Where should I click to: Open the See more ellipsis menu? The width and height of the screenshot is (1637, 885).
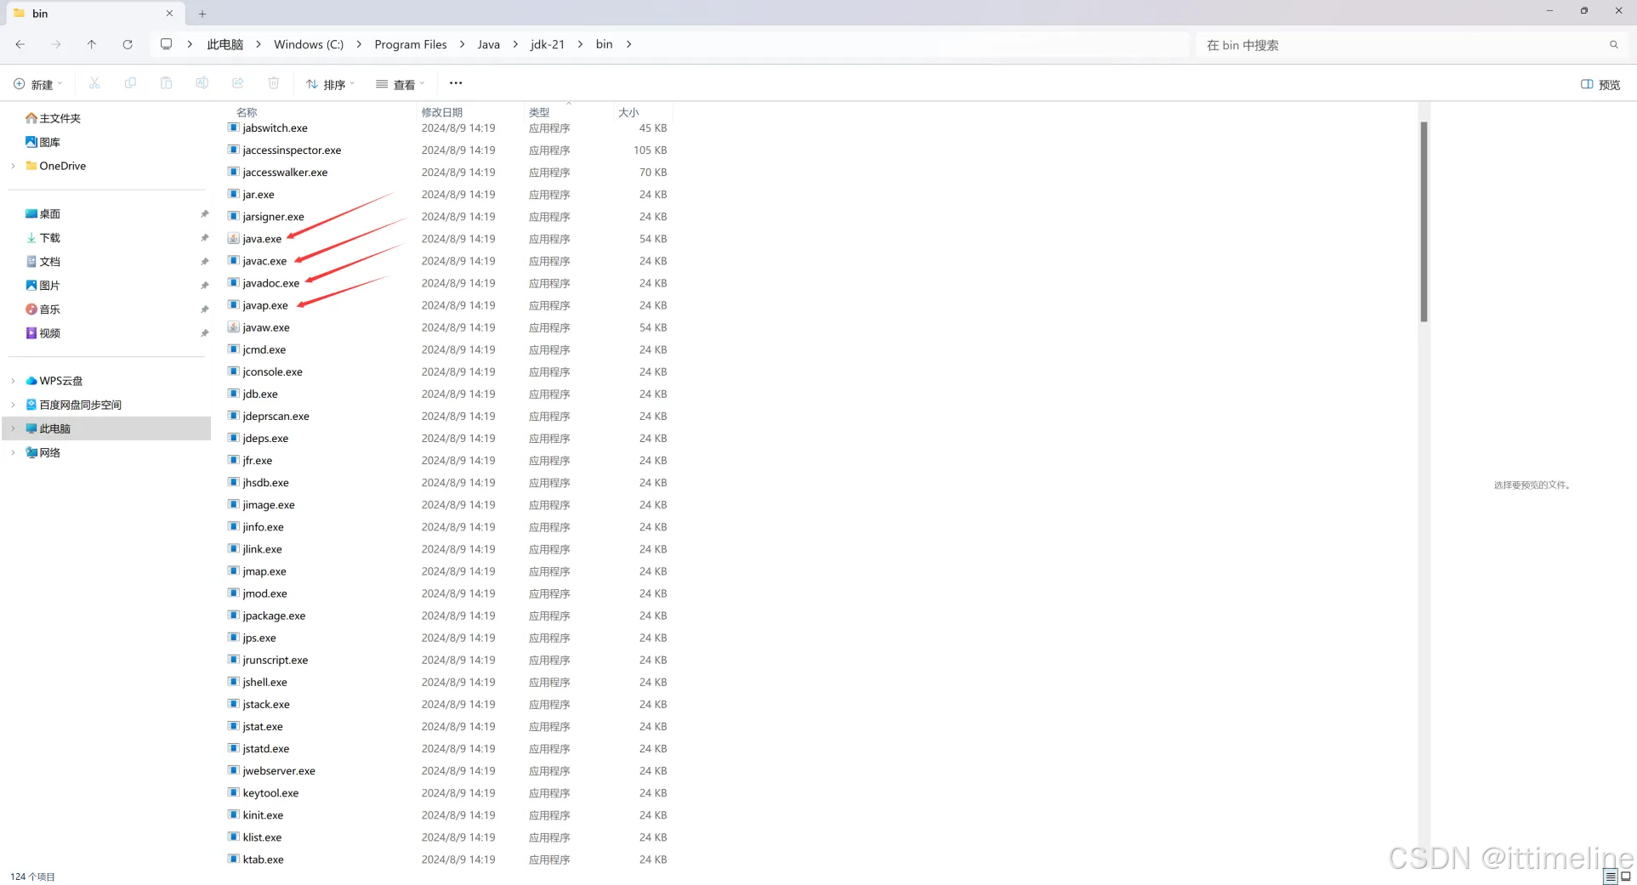tap(456, 83)
